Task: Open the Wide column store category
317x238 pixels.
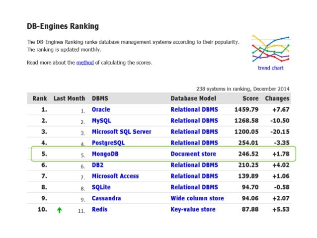Action: (197, 198)
